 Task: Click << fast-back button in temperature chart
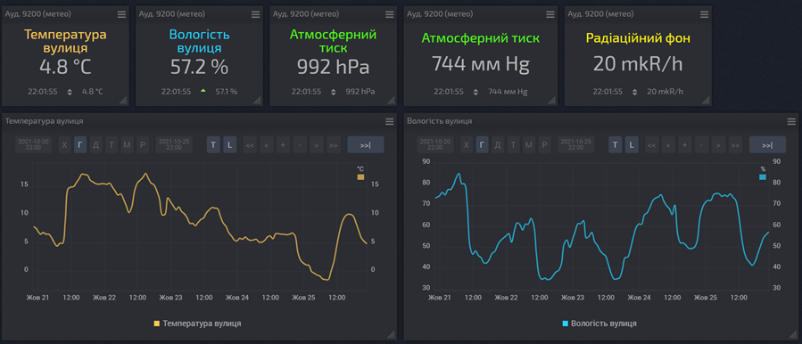250,145
